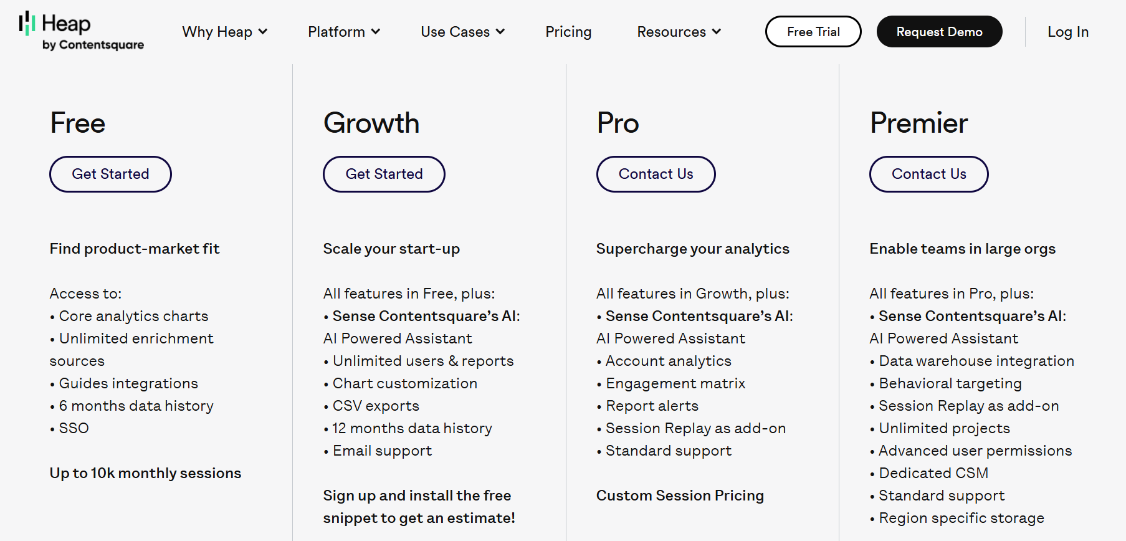
Task: Open the Platform dropdown menu
Action: [x=344, y=32]
